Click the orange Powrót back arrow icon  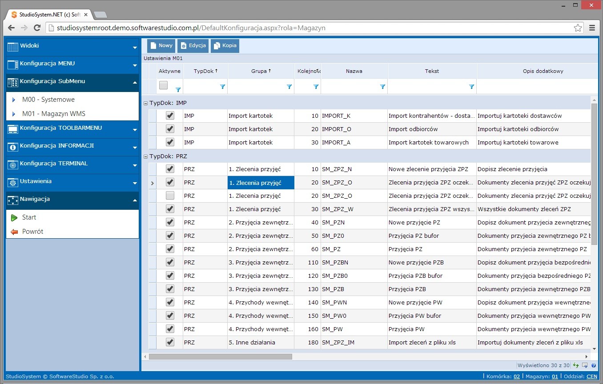[14, 232]
